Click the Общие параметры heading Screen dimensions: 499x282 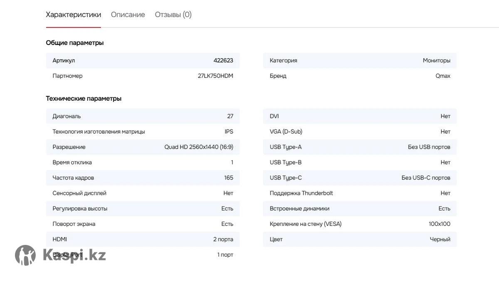pos(74,43)
